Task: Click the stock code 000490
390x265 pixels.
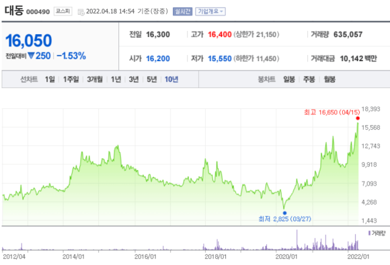Action: (38, 11)
